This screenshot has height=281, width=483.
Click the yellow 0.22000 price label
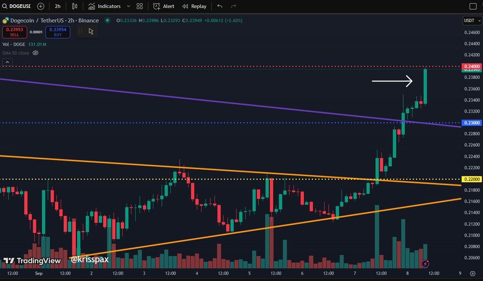pyautogui.click(x=472, y=179)
